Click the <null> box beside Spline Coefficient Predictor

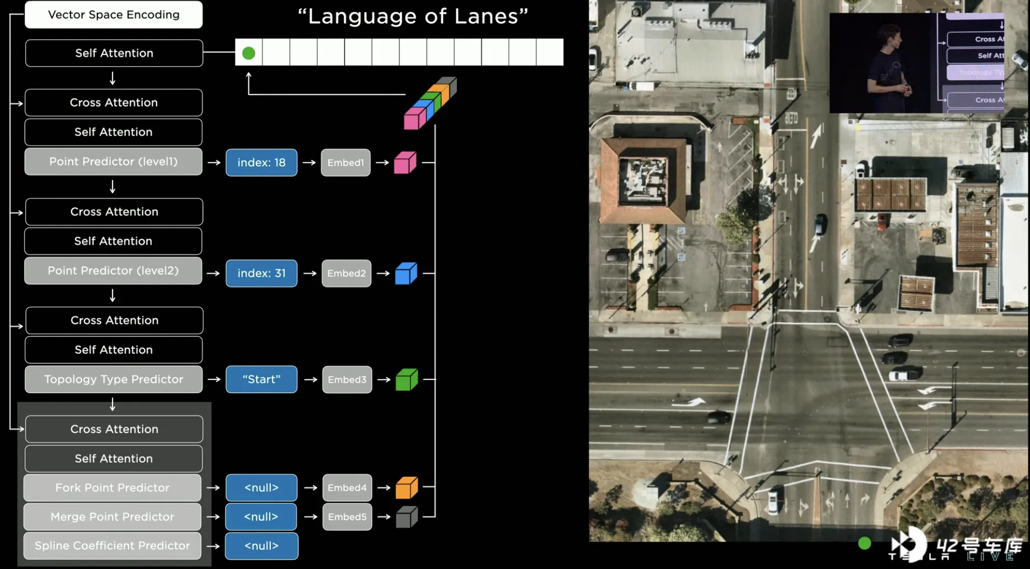[x=261, y=546]
